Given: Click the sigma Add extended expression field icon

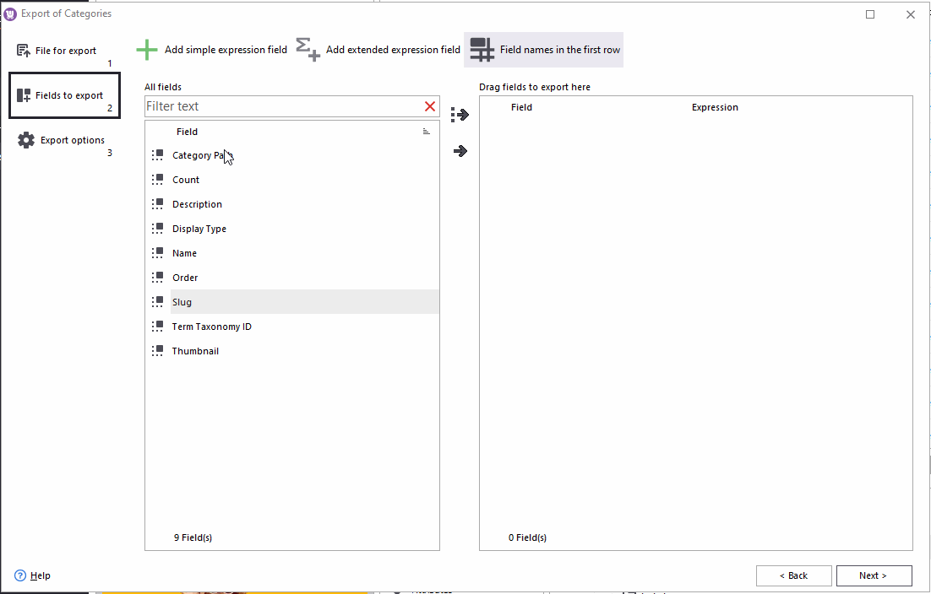Looking at the screenshot, I should [x=308, y=49].
